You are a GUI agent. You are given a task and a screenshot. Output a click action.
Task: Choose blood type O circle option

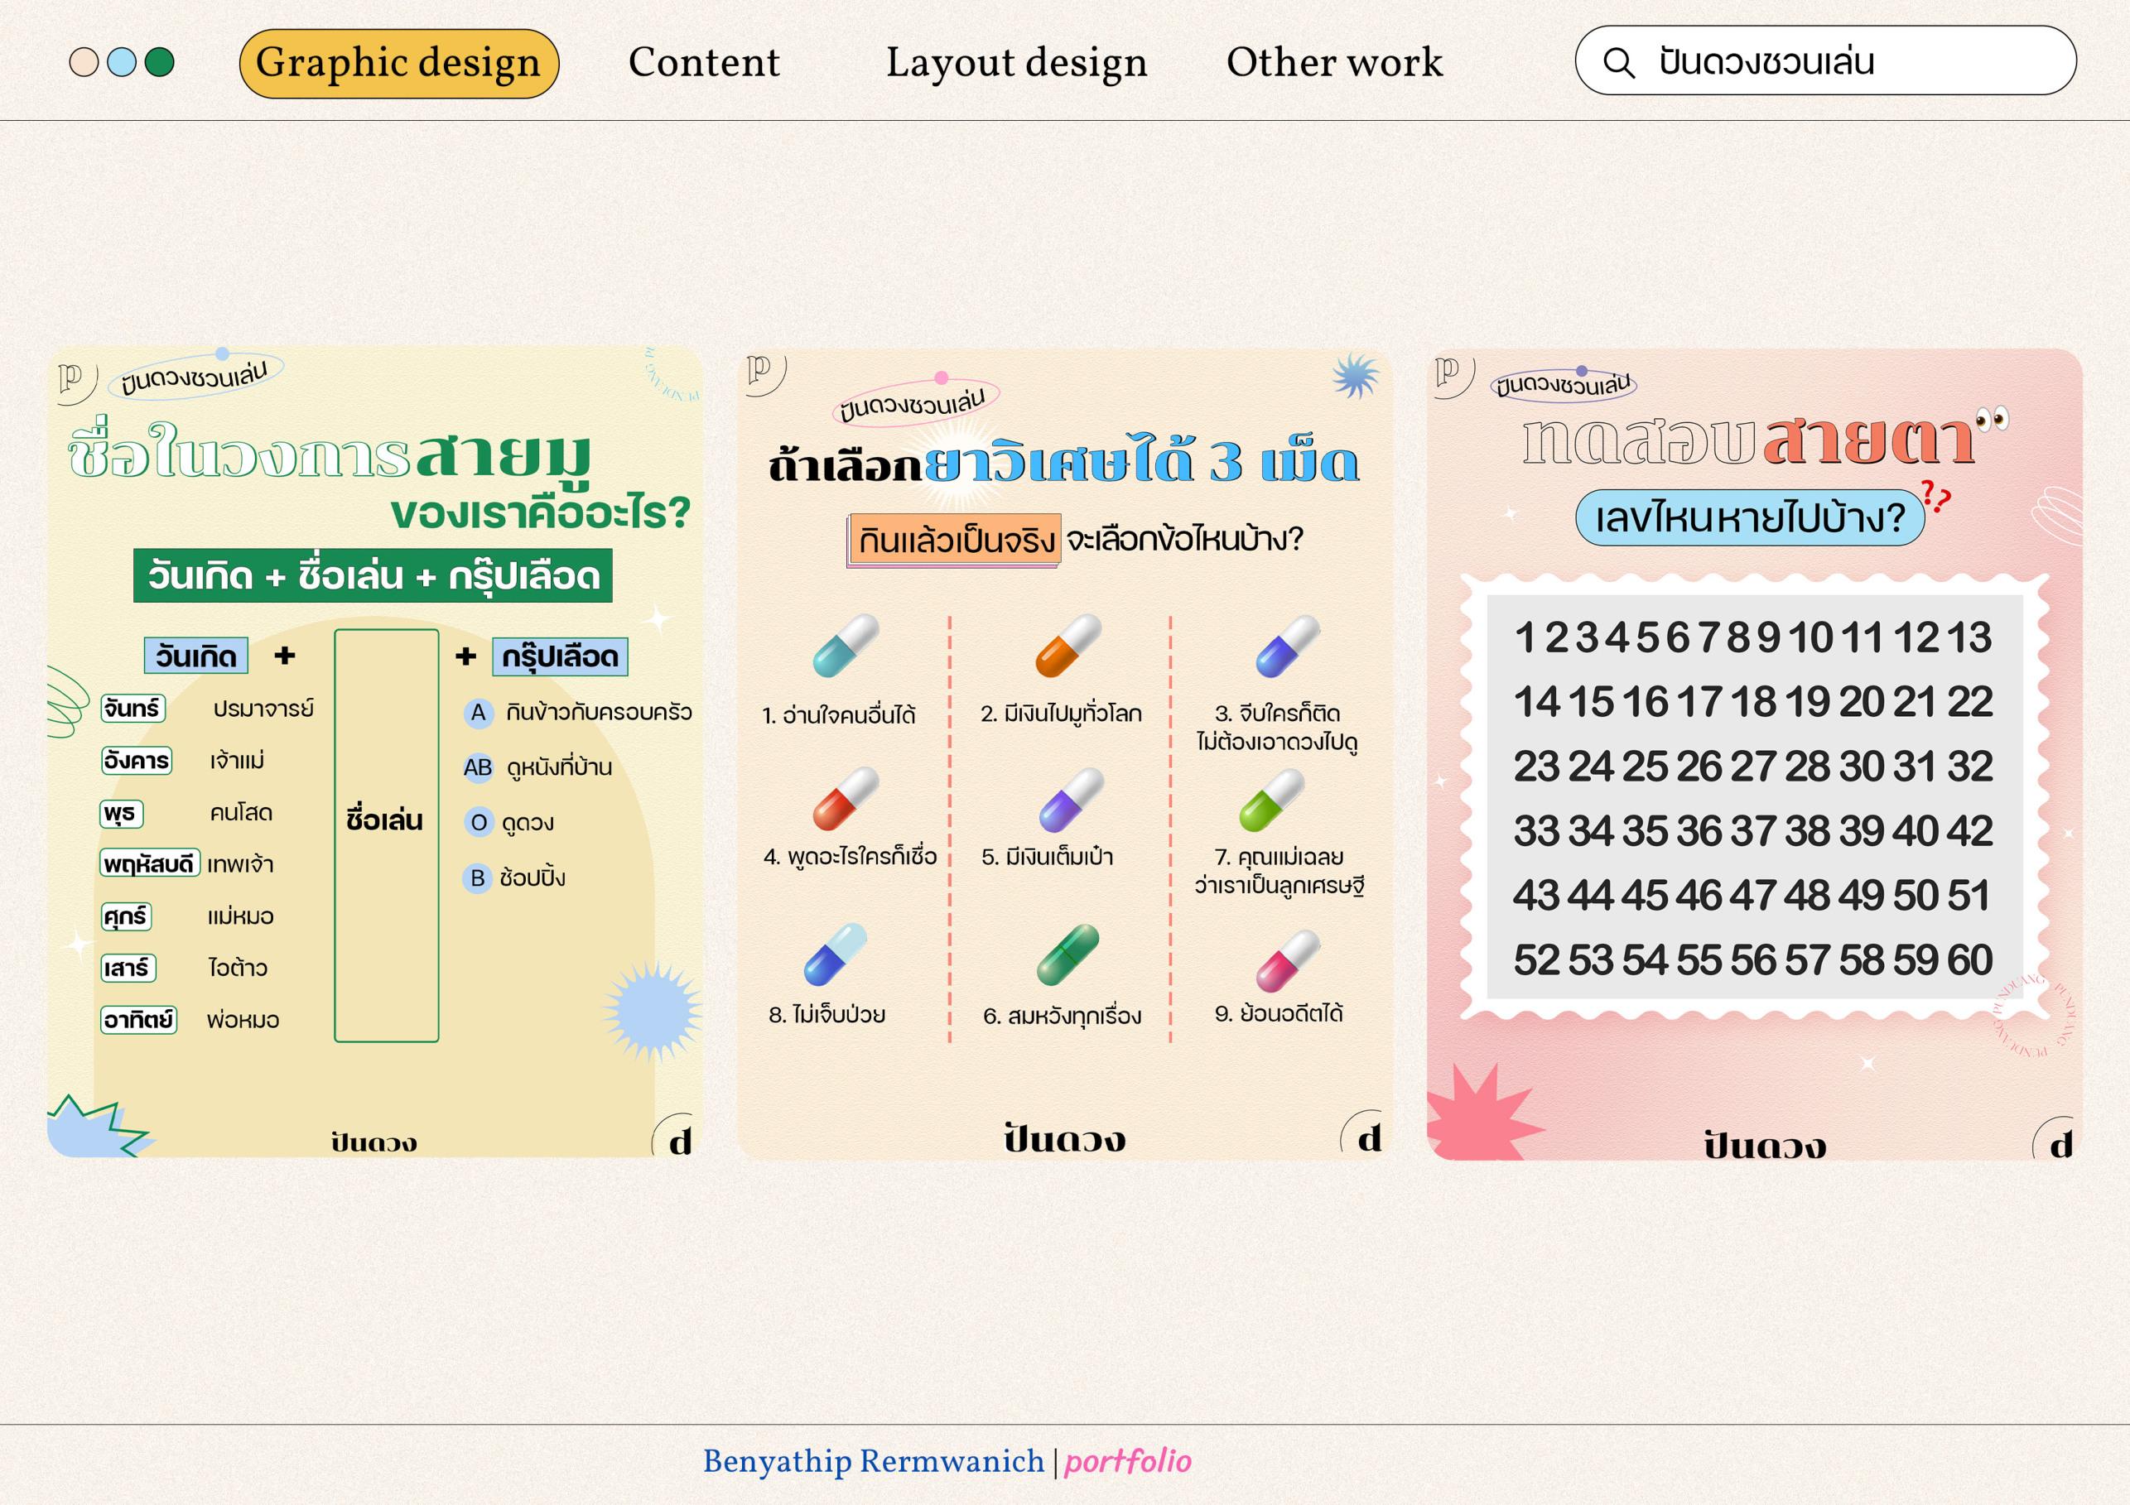point(478,823)
